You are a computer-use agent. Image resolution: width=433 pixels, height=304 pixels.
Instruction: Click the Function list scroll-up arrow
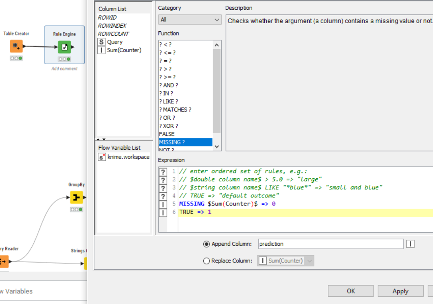pos(217,45)
